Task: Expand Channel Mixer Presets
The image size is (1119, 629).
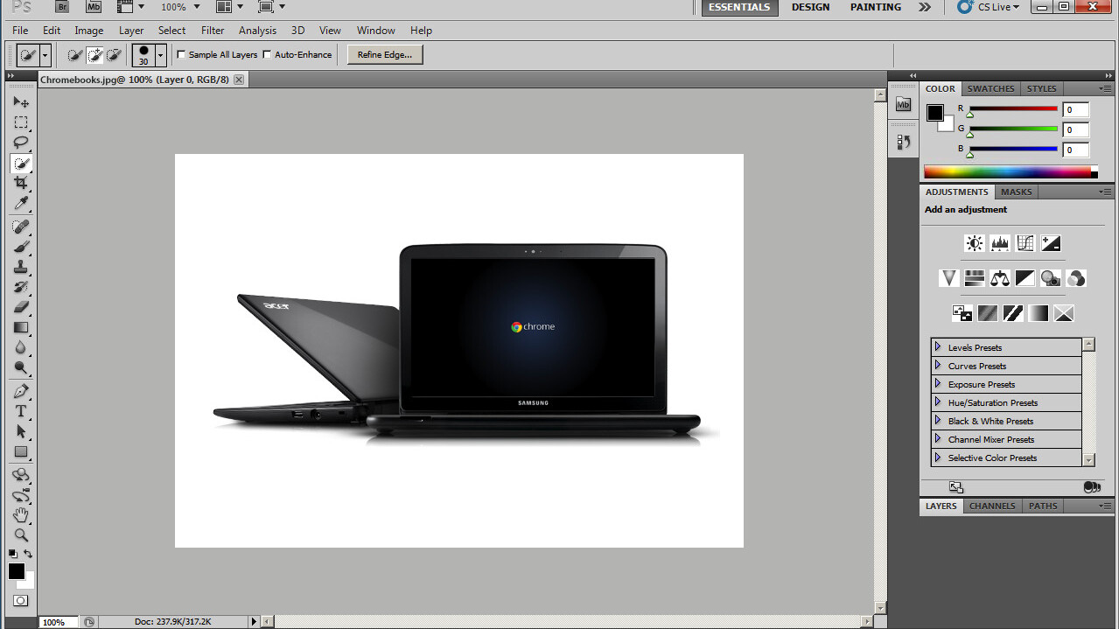Action: point(938,438)
